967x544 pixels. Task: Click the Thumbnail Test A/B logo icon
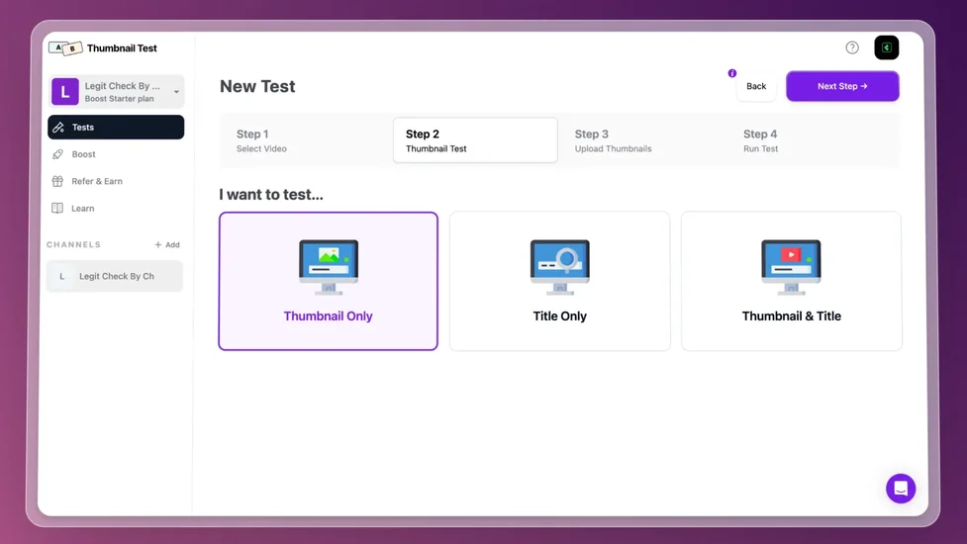pos(65,47)
